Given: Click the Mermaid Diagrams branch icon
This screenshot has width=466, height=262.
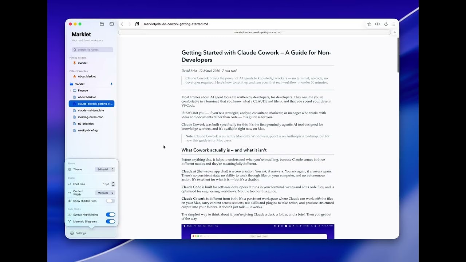Looking at the screenshot, I should [x=70, y=222].
